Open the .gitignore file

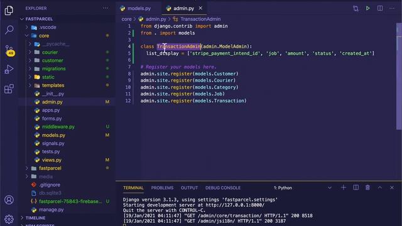coord(50,185)
